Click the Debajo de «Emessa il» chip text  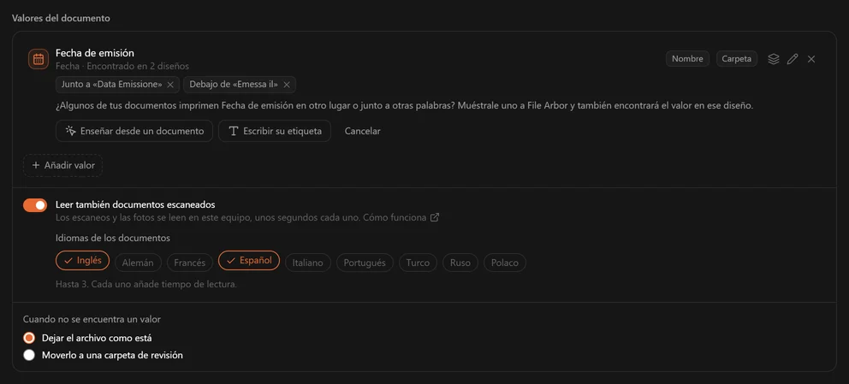coord(234,85)
